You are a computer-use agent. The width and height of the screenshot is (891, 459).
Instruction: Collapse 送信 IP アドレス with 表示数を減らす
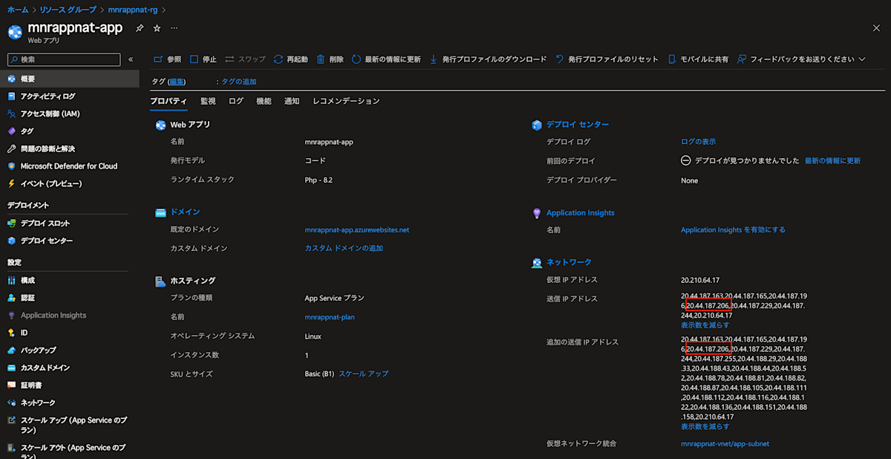point(705,325)
